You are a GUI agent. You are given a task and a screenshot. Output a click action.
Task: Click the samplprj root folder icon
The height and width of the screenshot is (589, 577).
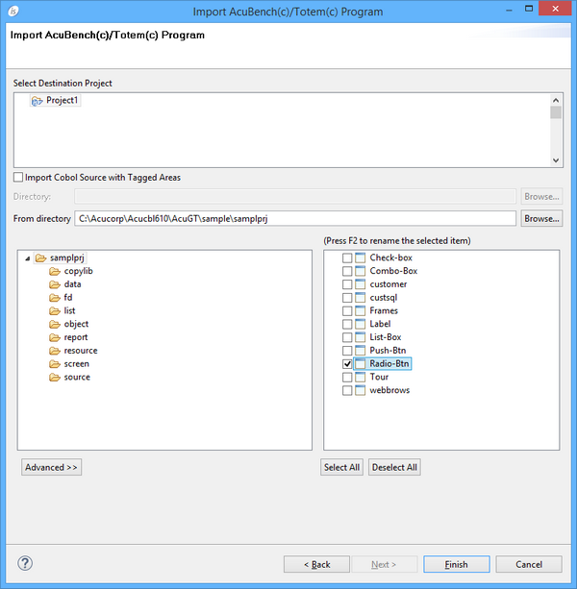(x=40, y=258)
